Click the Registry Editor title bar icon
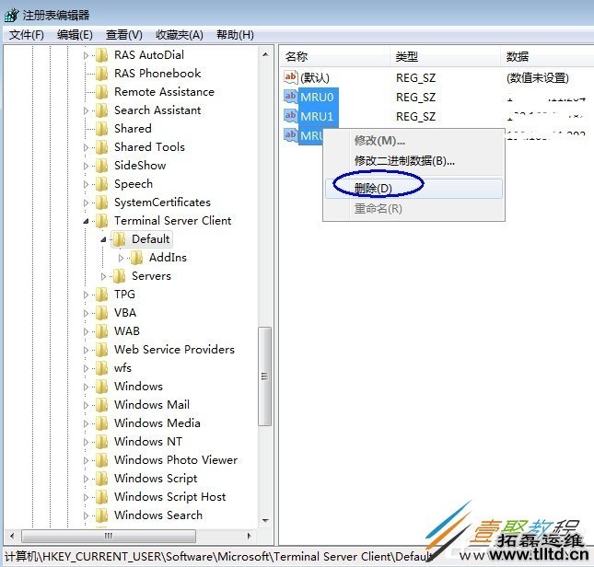This screenshot has height=567, width=594. pos(11,15)
